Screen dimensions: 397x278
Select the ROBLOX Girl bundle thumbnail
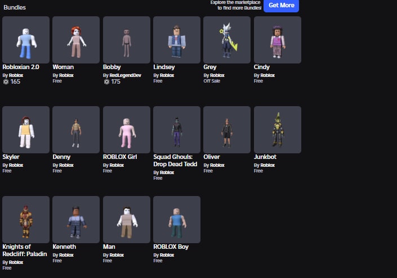(127, 130)
